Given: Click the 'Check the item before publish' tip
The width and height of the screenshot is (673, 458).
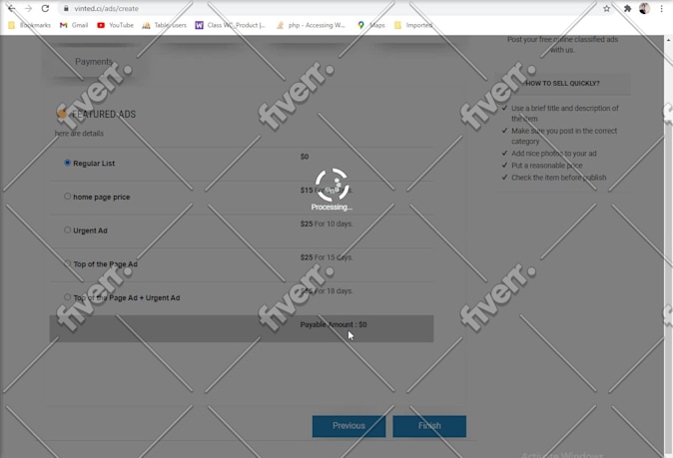Looking at the screenshot, I should 559,178.
